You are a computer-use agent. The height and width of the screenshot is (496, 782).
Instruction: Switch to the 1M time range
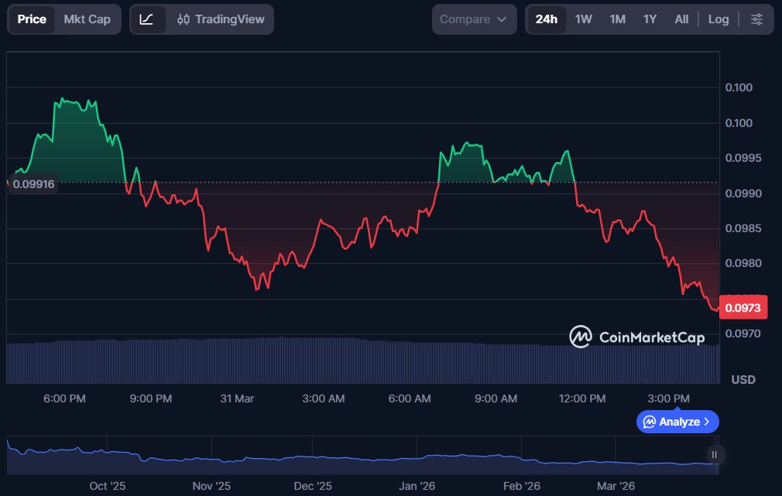(617, 19)
